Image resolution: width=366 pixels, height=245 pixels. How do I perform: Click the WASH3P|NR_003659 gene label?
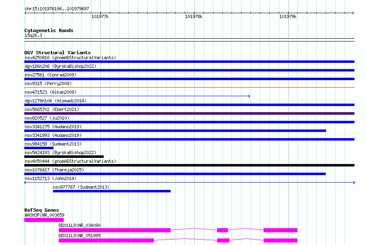[x=44, y=215]
